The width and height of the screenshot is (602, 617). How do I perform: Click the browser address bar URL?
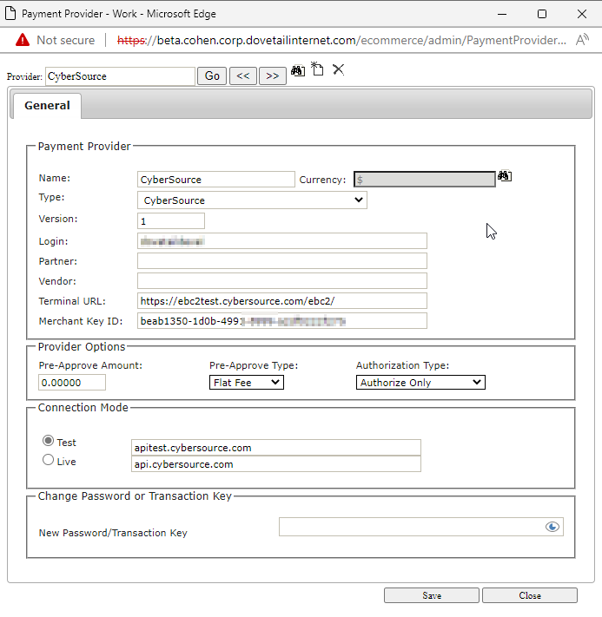(x=341, y=40)
